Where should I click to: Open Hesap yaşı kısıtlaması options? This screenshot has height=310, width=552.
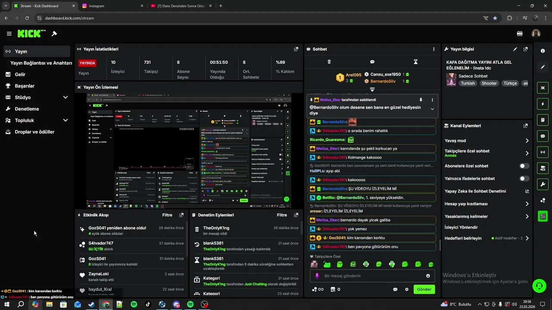pos(486,204)
